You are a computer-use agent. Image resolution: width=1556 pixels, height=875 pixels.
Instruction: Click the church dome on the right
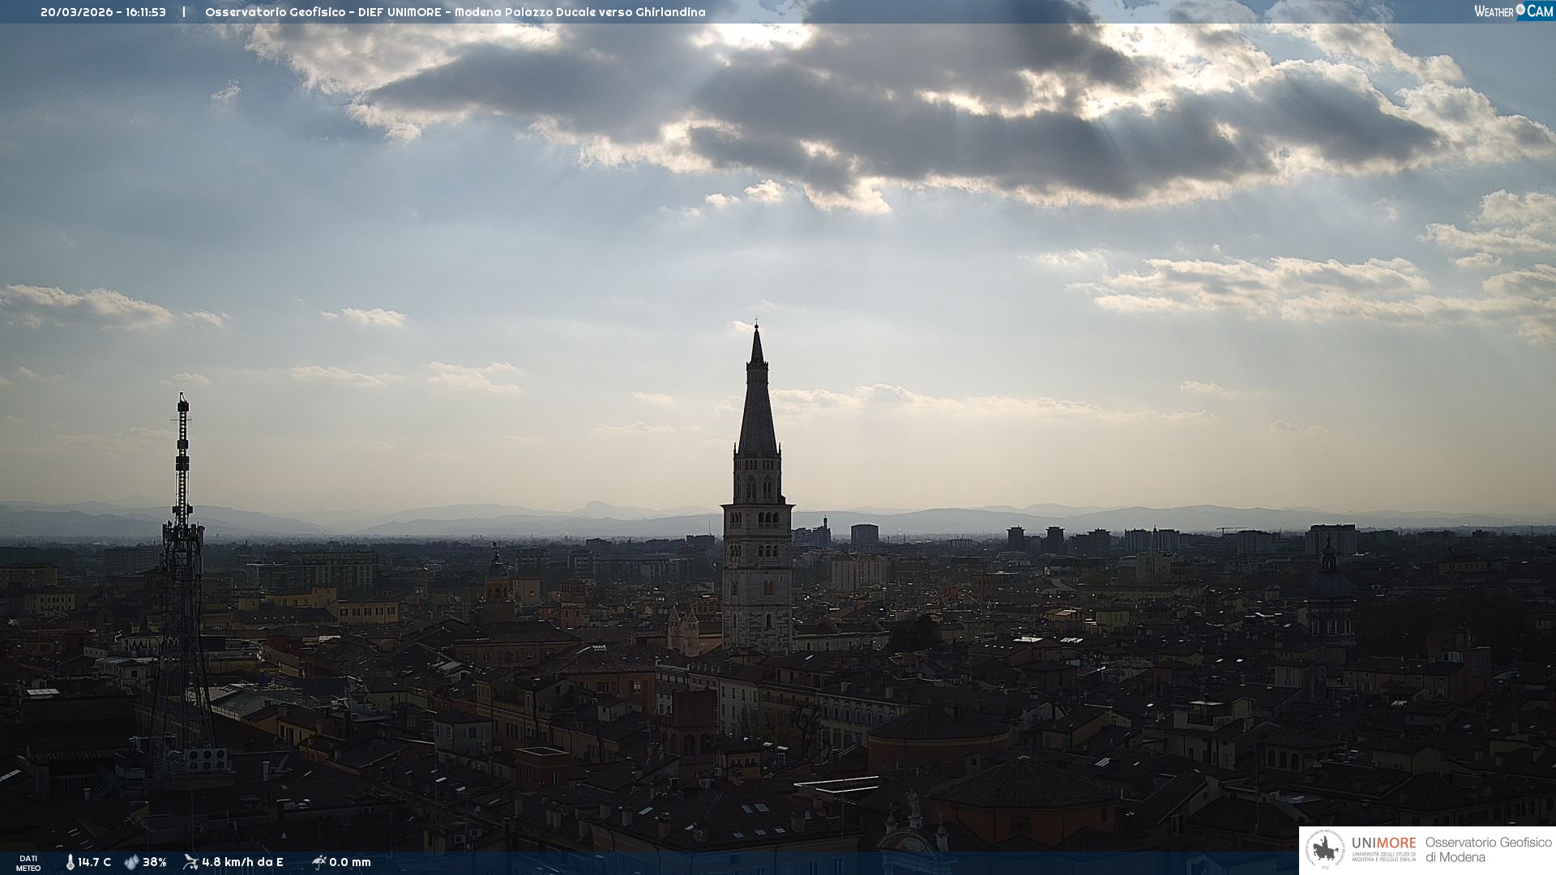coord(1329,583)
